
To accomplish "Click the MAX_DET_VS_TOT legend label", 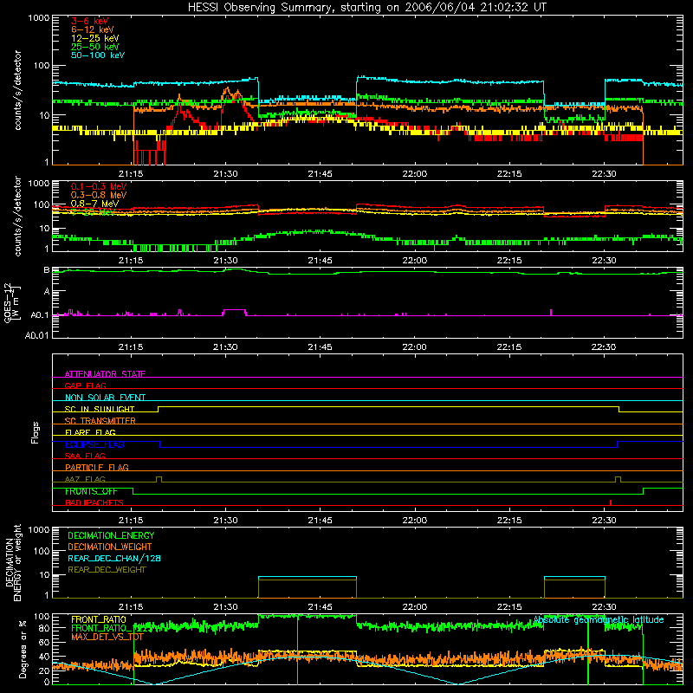I will coord(107,637).
